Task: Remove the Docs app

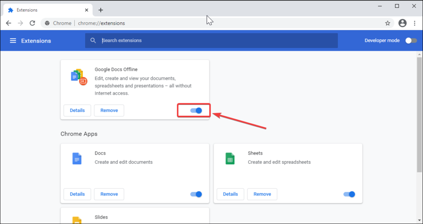Action: click(x=109, y=194)
